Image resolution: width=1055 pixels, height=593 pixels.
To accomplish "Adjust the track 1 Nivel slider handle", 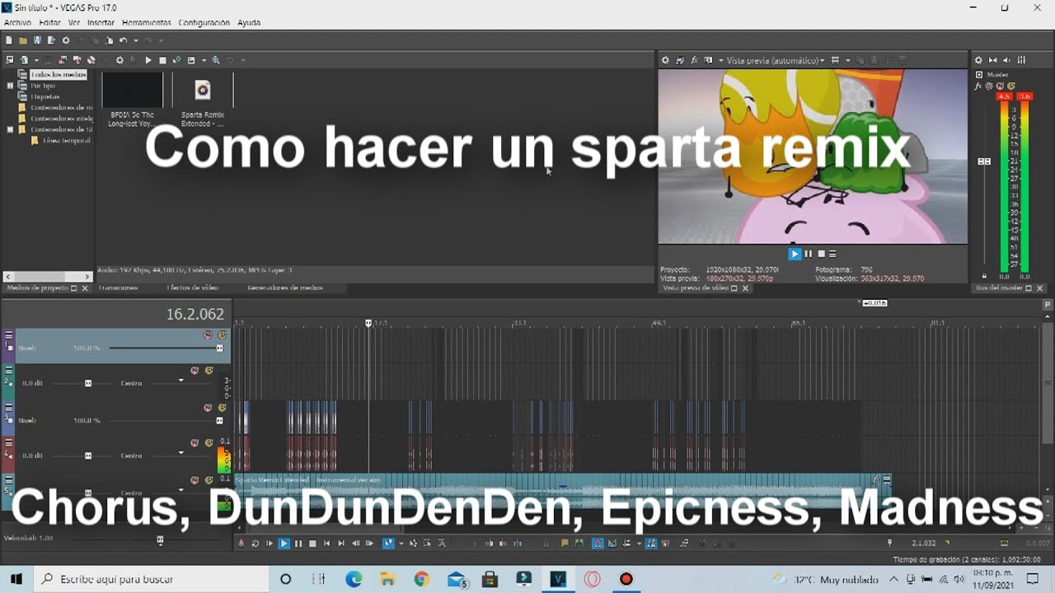I will point(219,348).
